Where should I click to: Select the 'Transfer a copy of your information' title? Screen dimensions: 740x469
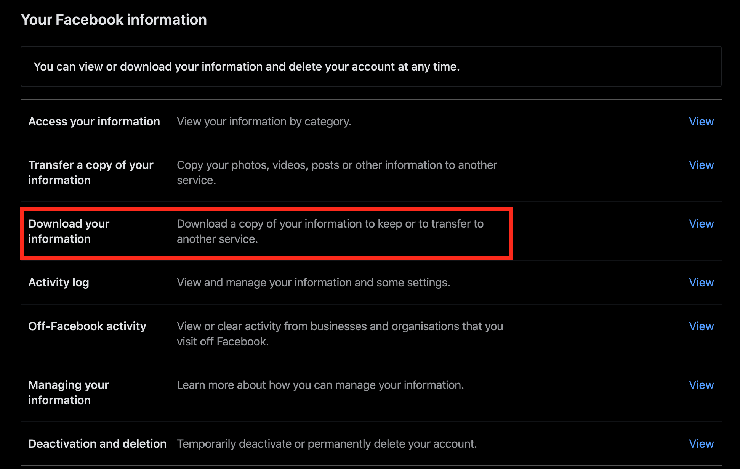[x=91, y=172]
